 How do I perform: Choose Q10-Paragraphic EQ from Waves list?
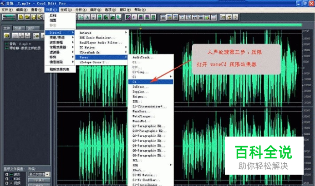click(151, 131)
